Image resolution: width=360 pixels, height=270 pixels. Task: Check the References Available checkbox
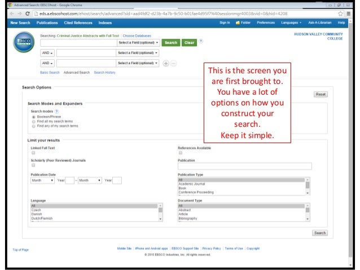point(181,153)
